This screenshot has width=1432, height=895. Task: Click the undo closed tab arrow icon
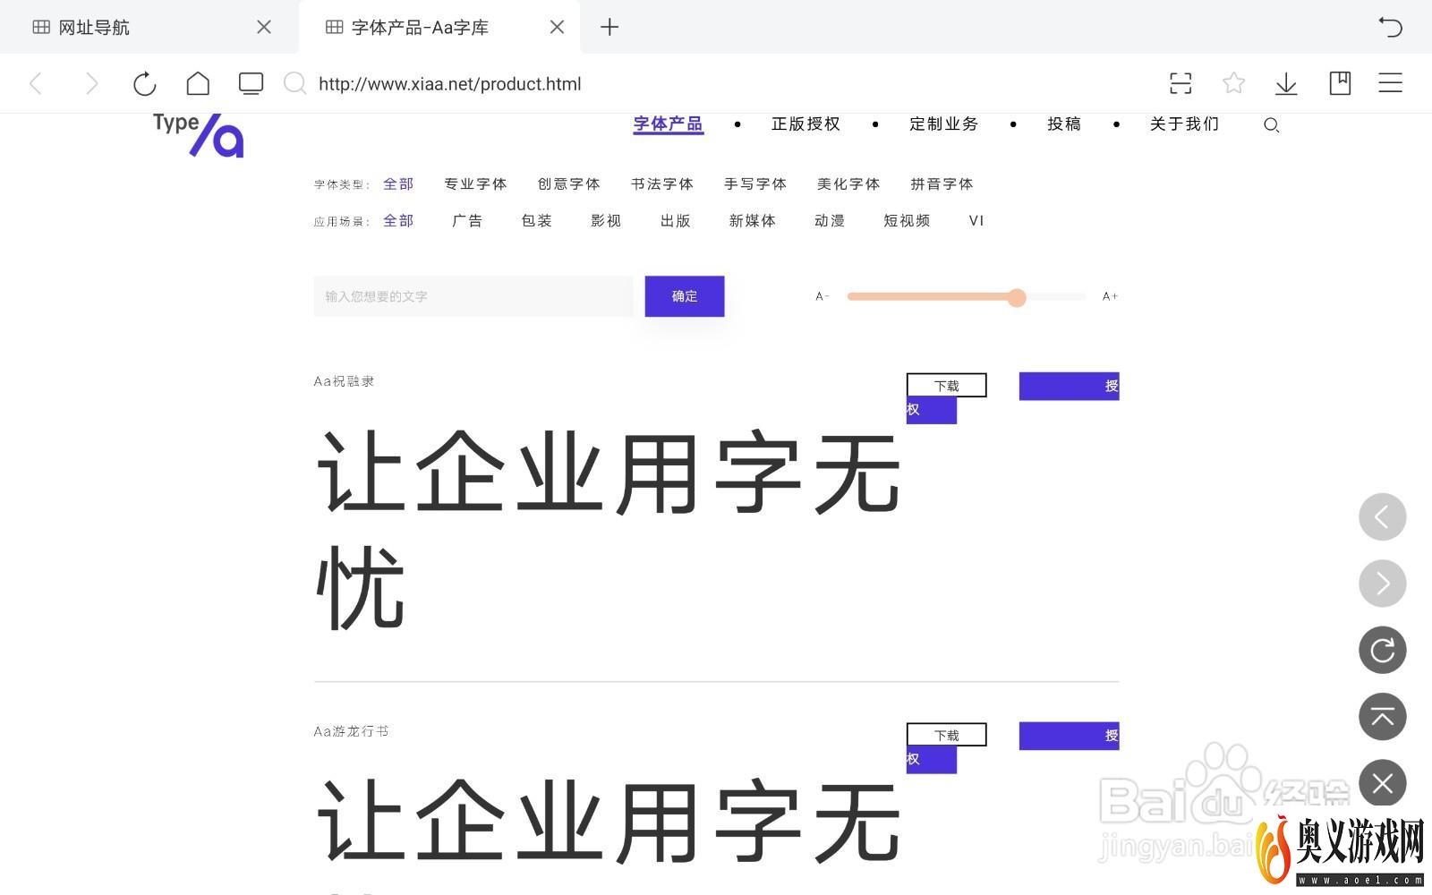click(1390, 27)
